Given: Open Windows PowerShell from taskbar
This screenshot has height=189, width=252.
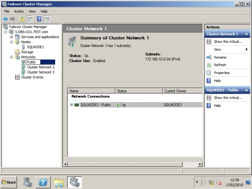Looking at the screenshot, I should pos(43,182).
